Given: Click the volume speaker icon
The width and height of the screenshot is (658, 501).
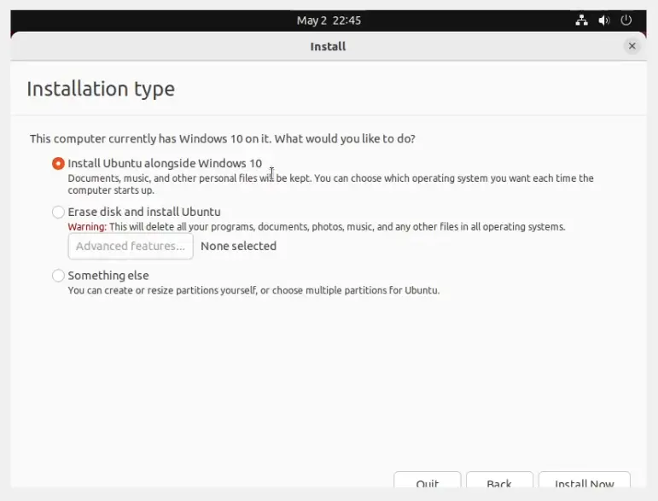Looking at the screenshot, I should 604,20.
